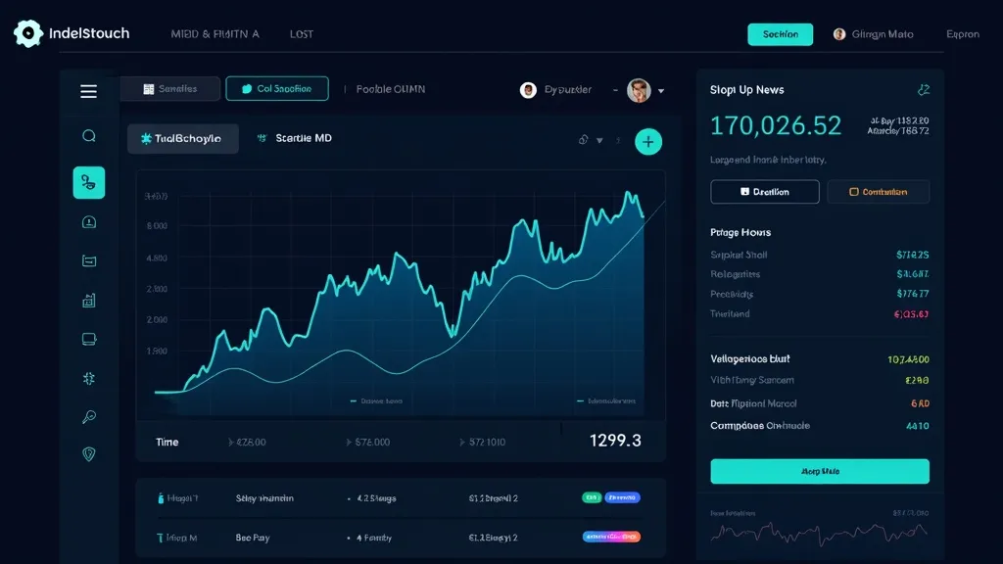Click the IndelStouch gear logo
The width and height of the screenshot is (1003, 564).
tap(26, 32)
